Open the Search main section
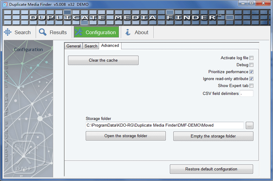Screen dimensions: 273x181 (19, 32)
